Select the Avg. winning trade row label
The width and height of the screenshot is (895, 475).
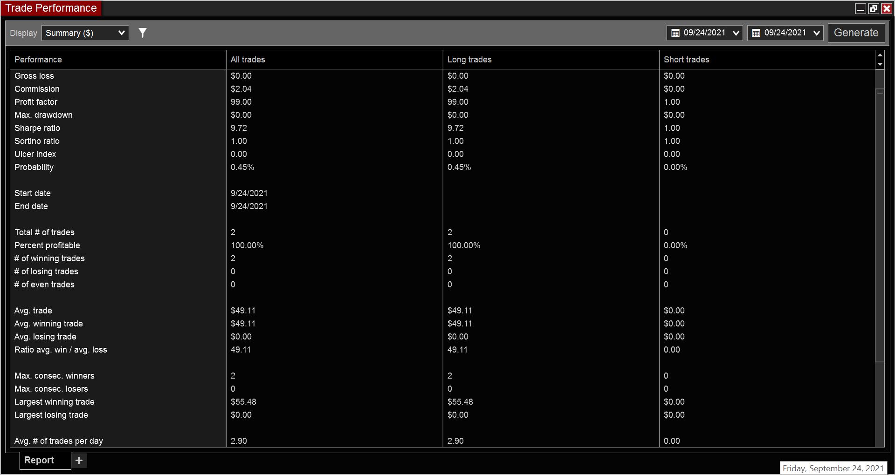point(48,324)
